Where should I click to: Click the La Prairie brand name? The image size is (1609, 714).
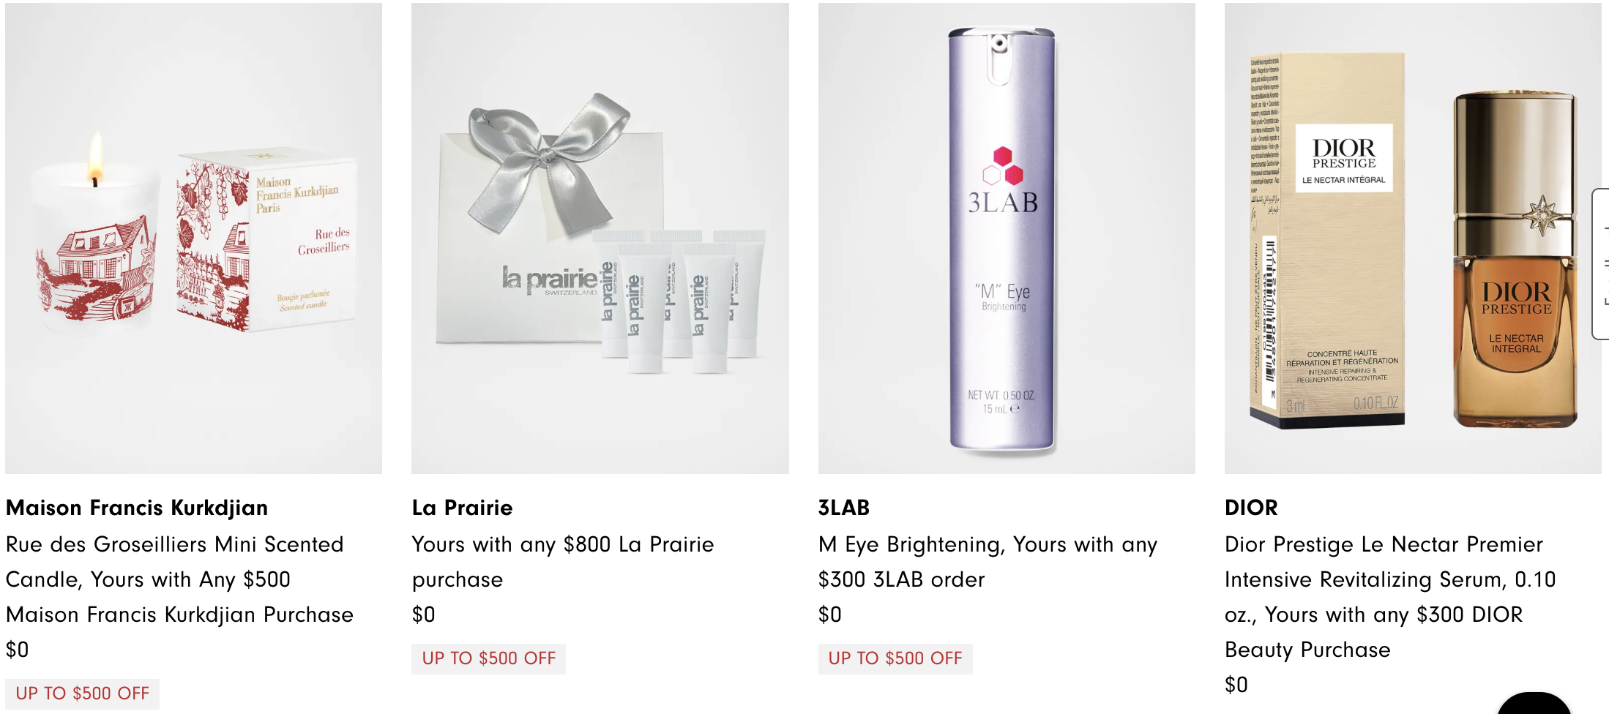(x=462, y=508)
